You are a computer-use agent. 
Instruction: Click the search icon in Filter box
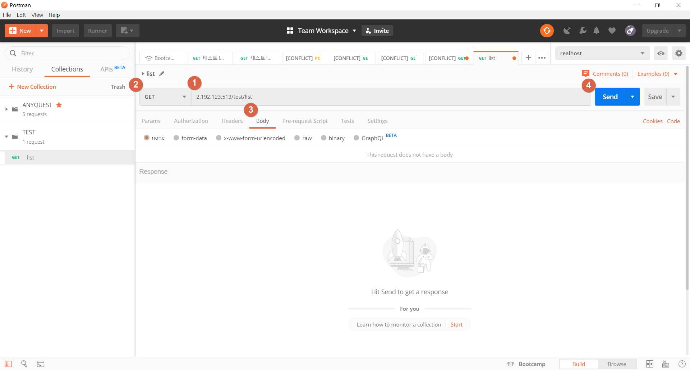click(x=13, y=53)
